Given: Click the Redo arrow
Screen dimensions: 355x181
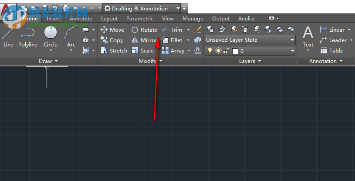Looking at the screenshot, I should point(92,9).
